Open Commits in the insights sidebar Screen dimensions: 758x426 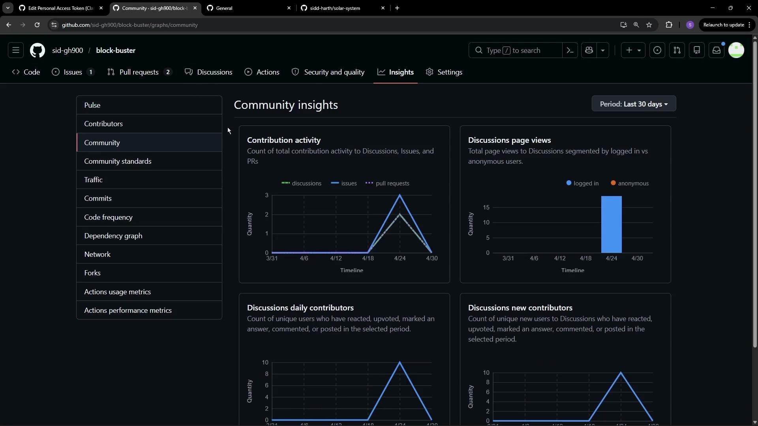149,198
